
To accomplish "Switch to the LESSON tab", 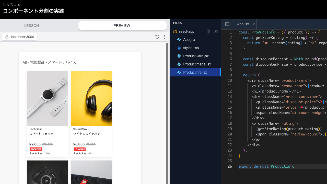I will (32, 26).
